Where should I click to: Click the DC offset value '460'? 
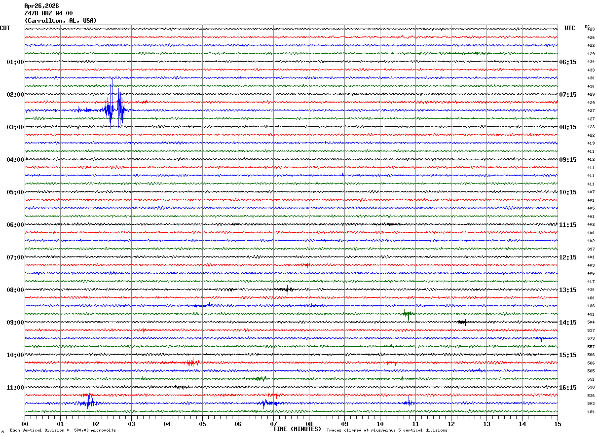pyautogui.click(x=591, y=298)
